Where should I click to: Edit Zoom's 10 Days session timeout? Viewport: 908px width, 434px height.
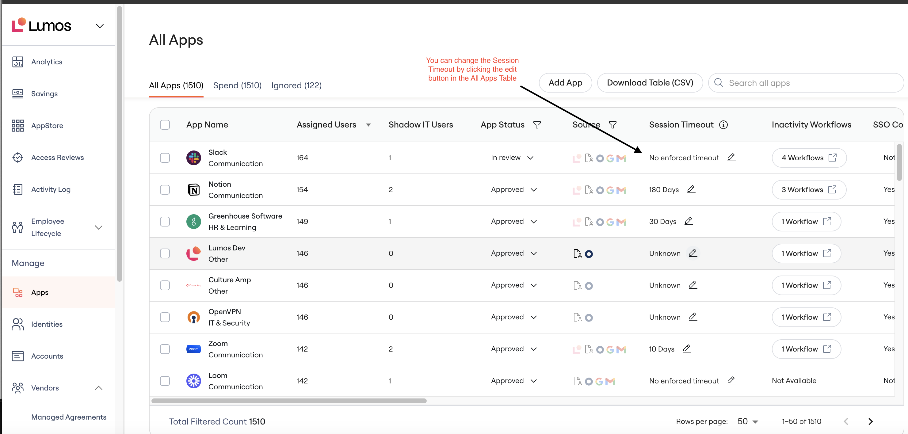[x=686, y=349]
